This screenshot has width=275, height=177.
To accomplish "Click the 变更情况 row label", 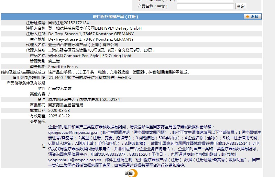I will (38, 122).
